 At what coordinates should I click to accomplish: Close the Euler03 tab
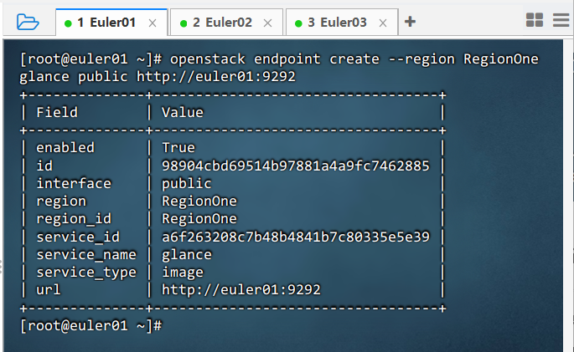coord(383,23)
